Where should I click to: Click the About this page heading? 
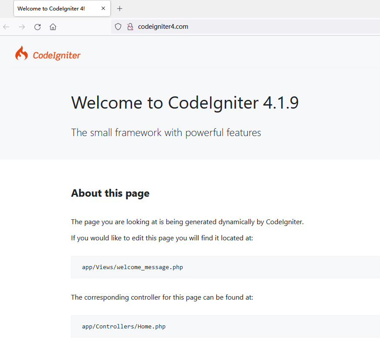(110, 193)
